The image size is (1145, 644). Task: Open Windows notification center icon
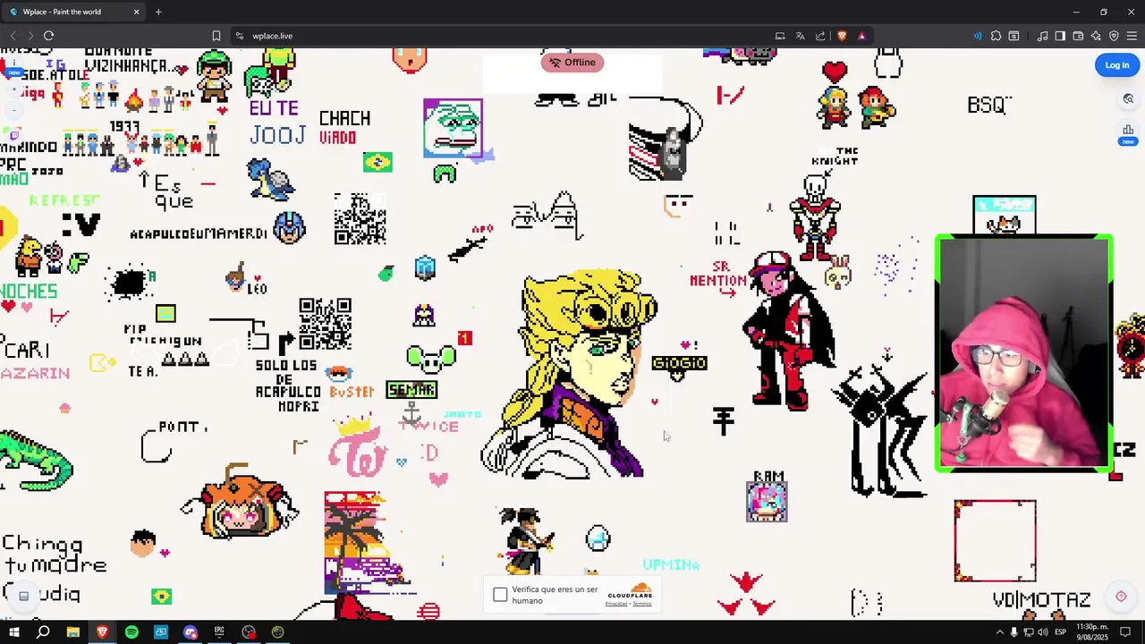[1127, 632]
